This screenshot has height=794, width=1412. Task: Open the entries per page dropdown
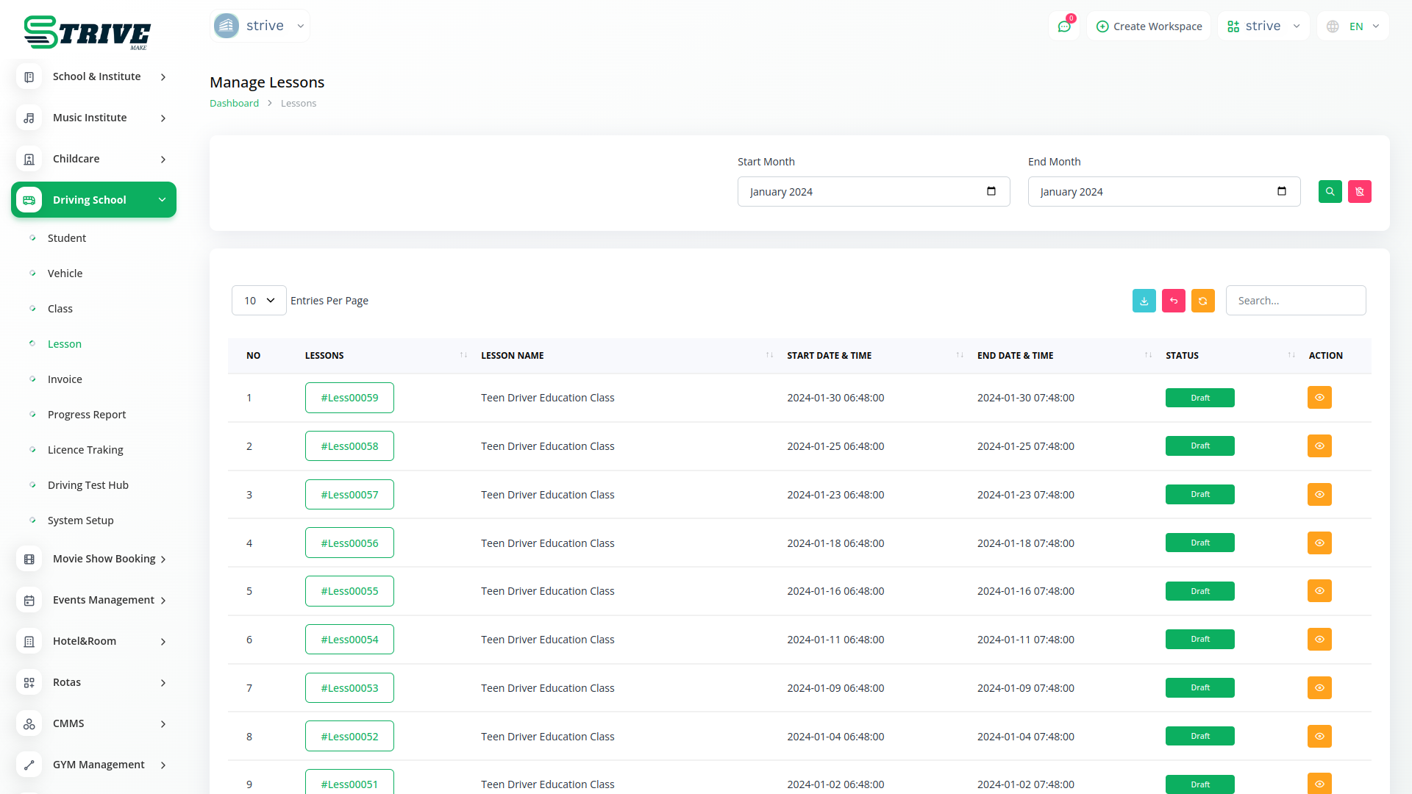[x=259, y=301]
